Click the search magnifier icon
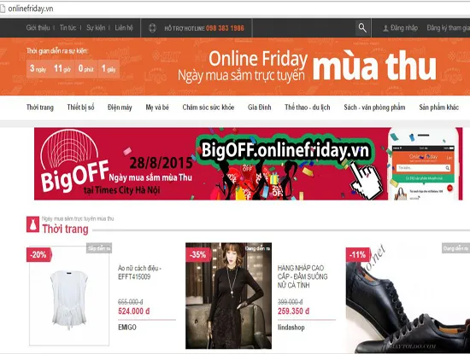Viewport: 470px width, 354px height. [362, 28]
